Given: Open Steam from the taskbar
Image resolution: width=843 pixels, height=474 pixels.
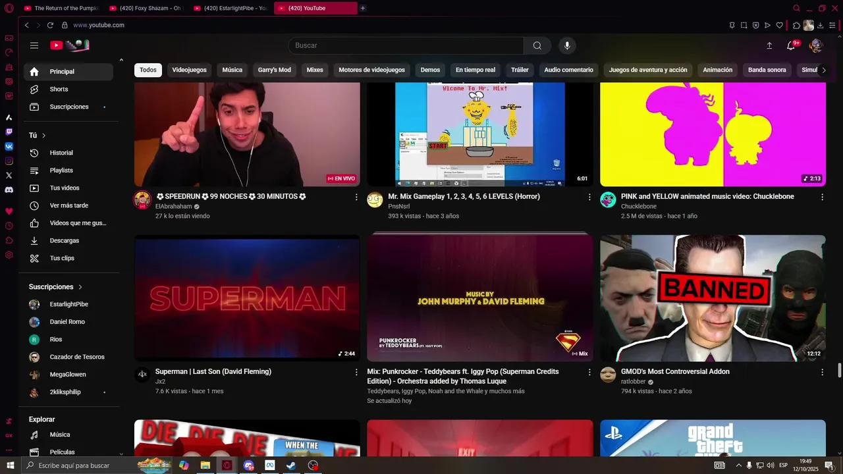Looking at the screenshot, I should (x=291, y=465).
